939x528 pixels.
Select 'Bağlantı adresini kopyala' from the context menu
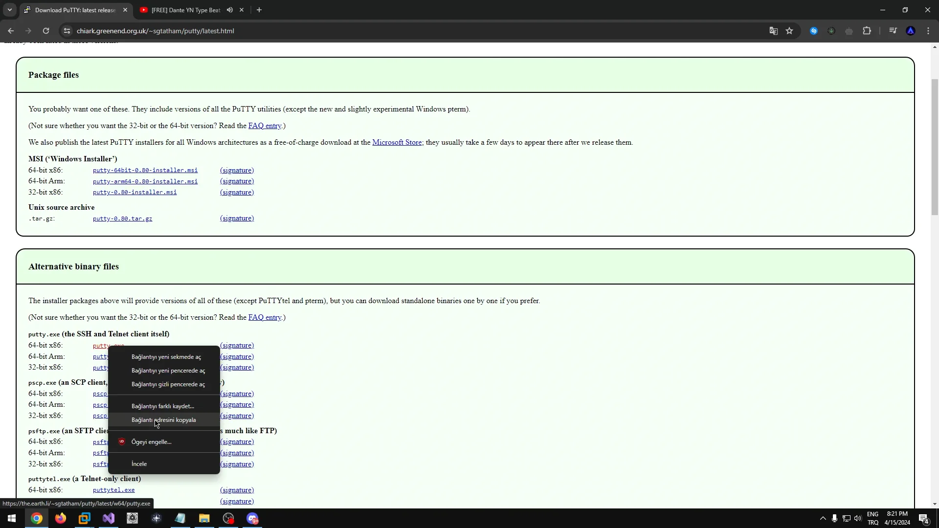tap(163, 419)
